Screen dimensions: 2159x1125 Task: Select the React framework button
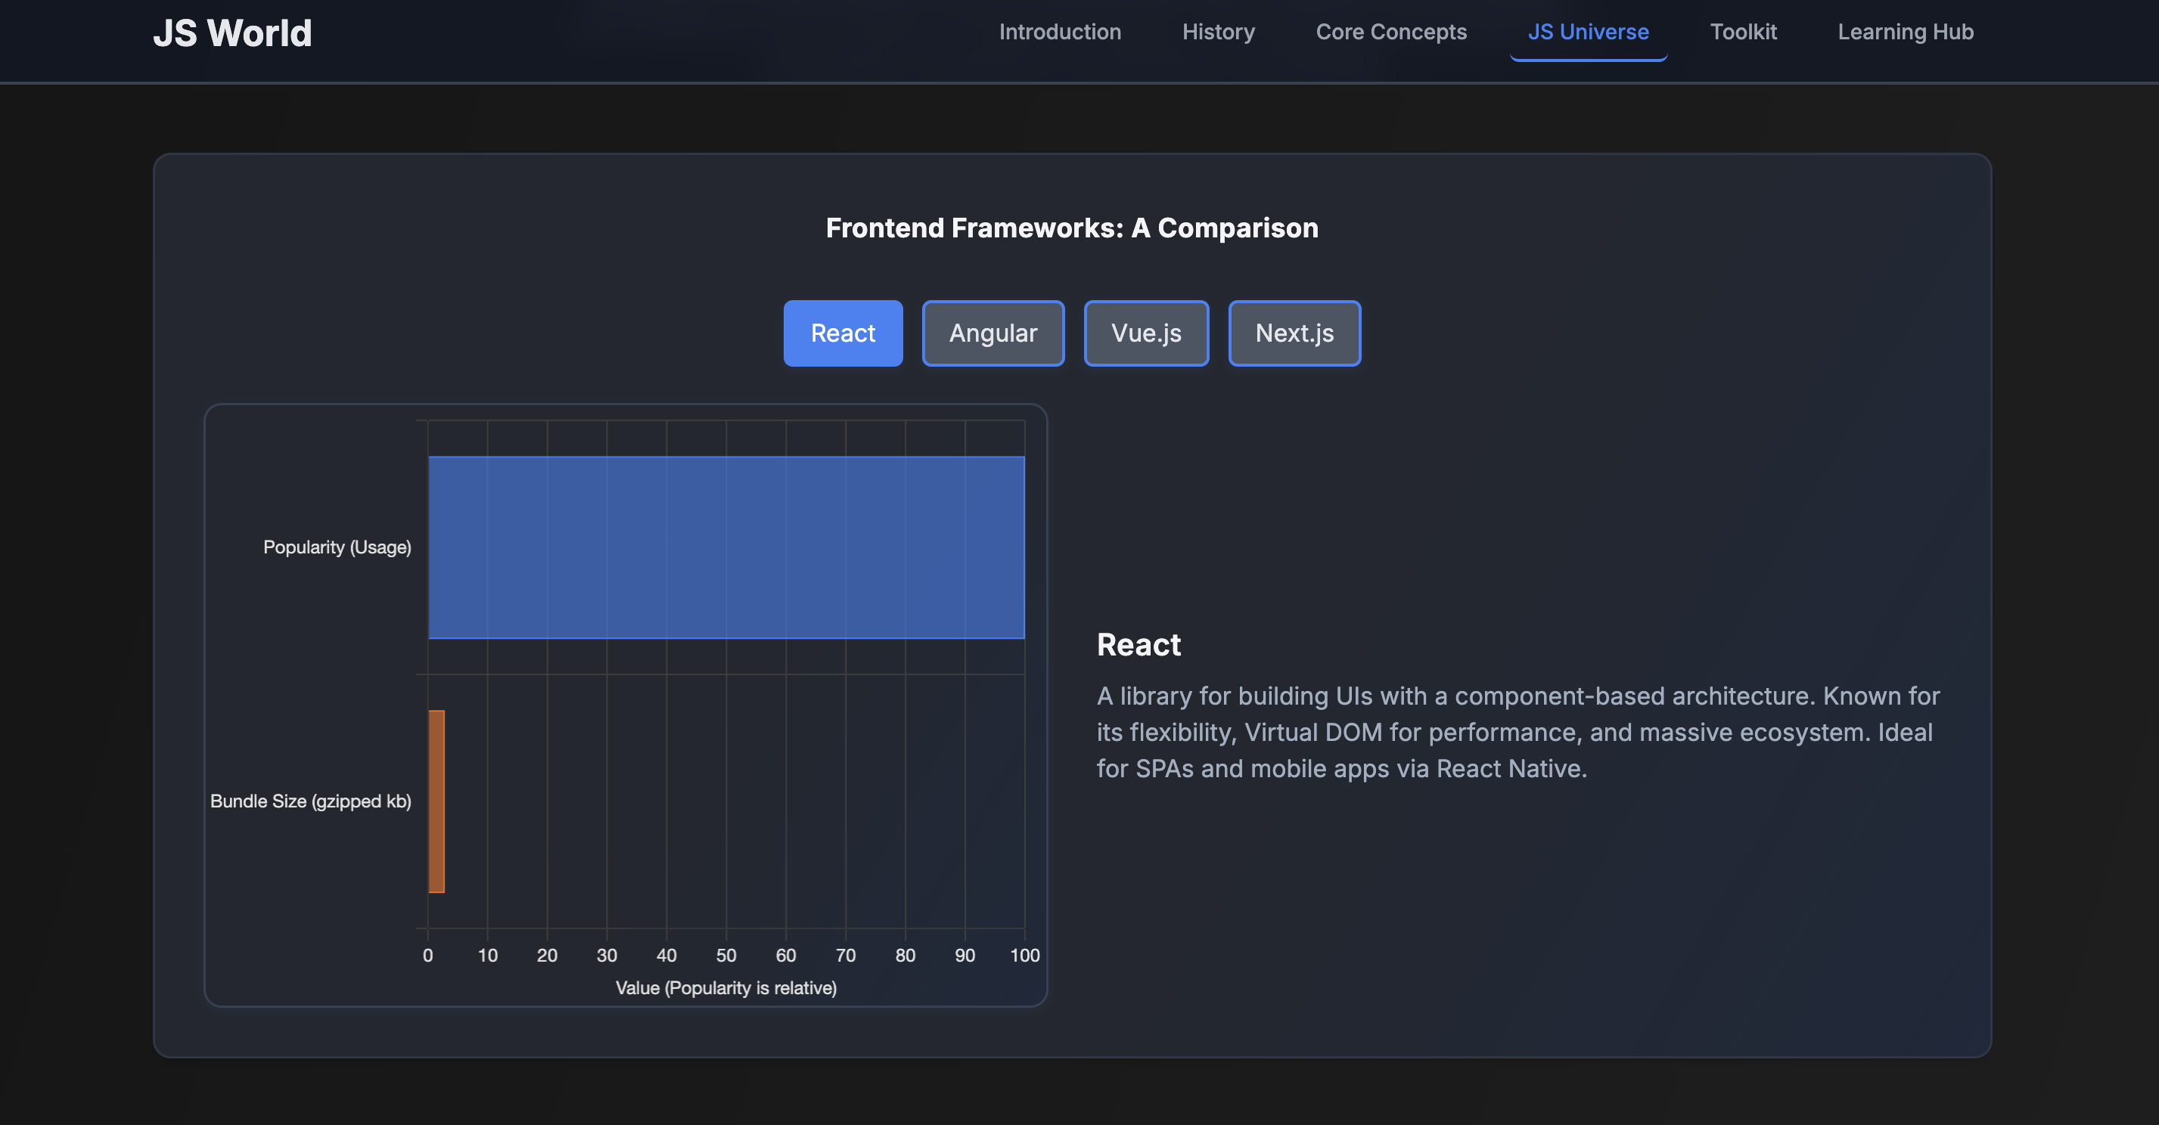point(842,333)
